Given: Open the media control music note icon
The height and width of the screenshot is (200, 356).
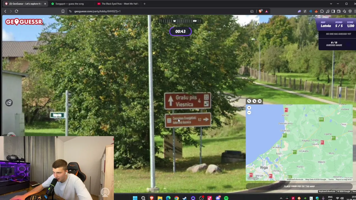Looking at the screenshot, I should click(x=327, y=11).
